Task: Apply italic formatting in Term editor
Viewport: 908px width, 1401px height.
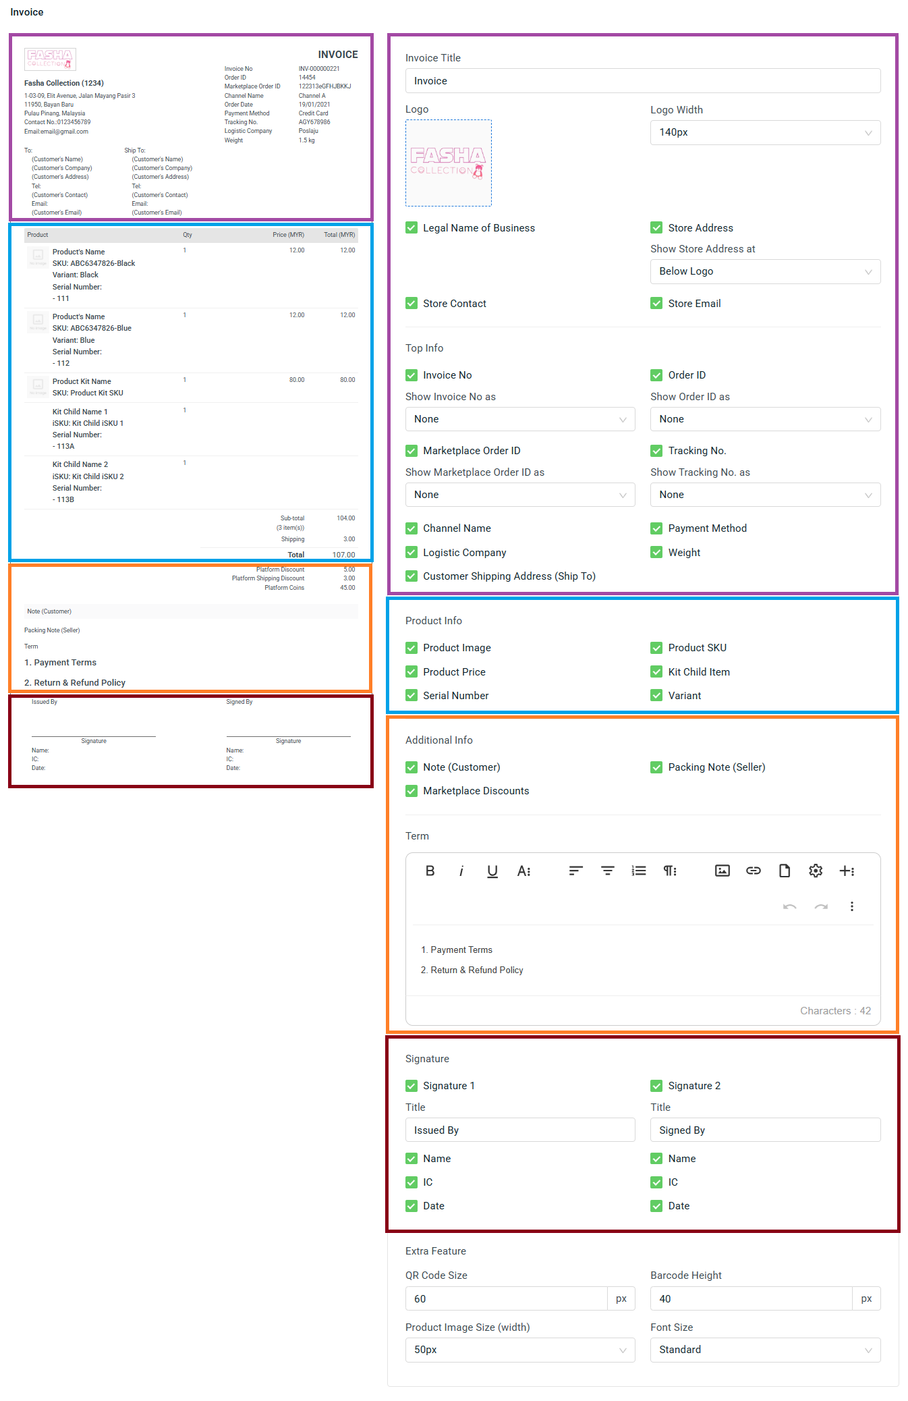Action: click(461, 871)
